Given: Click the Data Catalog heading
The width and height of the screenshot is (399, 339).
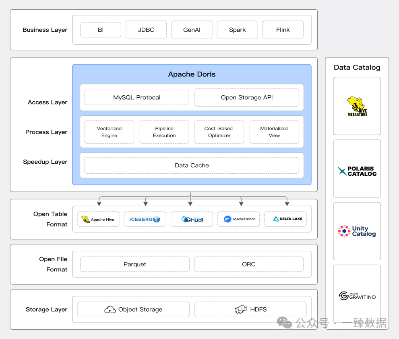Looking at the screenshot, I should pyautogui.click(x=357, y=67).
